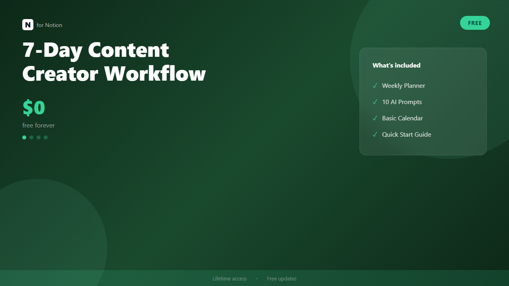Select the fourth carousel dot
The height and width of the screenshot is (286, 509).
pos(46,137)
